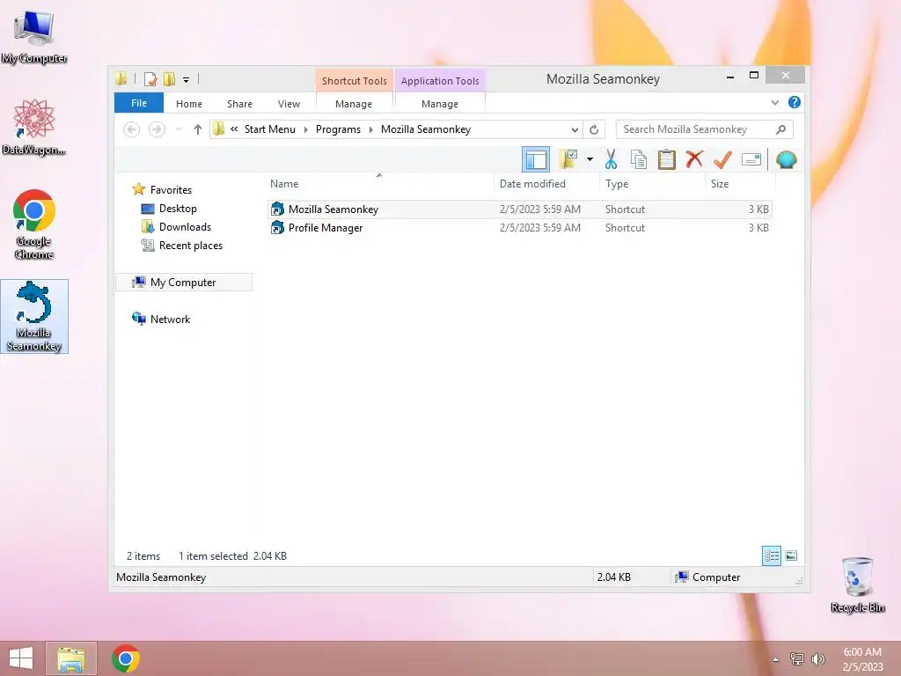Open Downloads in the navigation pane
This screenshot has height=676, width=901.
click(185, 226)
